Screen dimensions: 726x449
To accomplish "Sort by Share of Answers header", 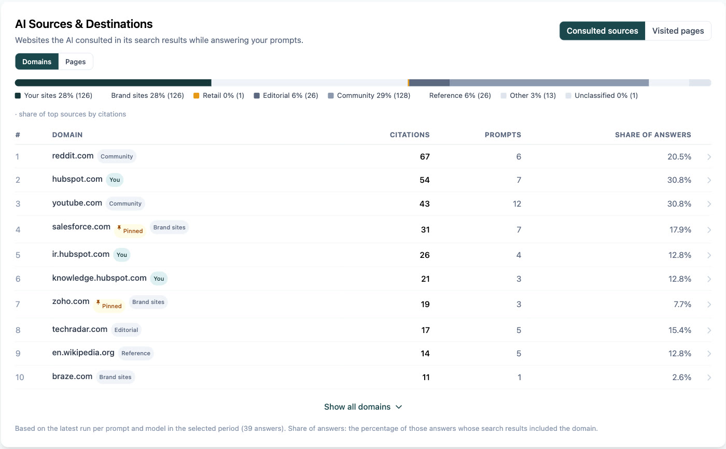I will pos(653,135).
